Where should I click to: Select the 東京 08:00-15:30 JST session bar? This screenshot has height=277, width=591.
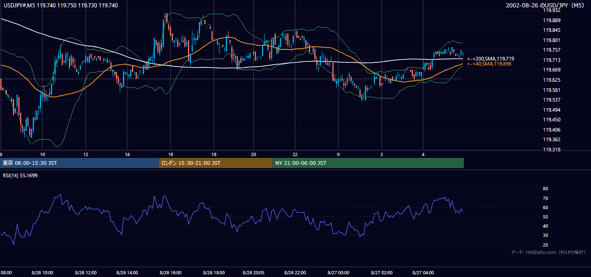click(79, 163)
